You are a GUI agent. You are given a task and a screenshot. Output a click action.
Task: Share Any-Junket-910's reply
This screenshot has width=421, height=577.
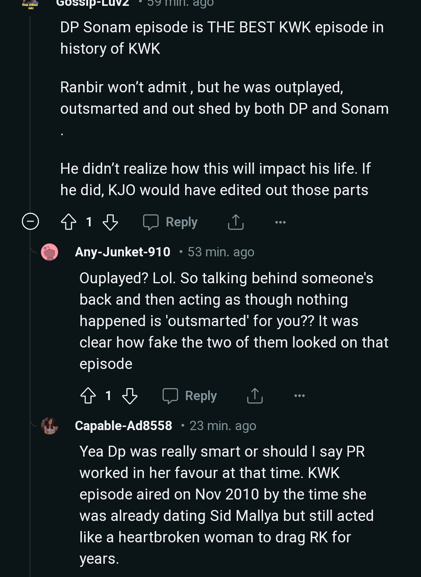tap(255, 396)
